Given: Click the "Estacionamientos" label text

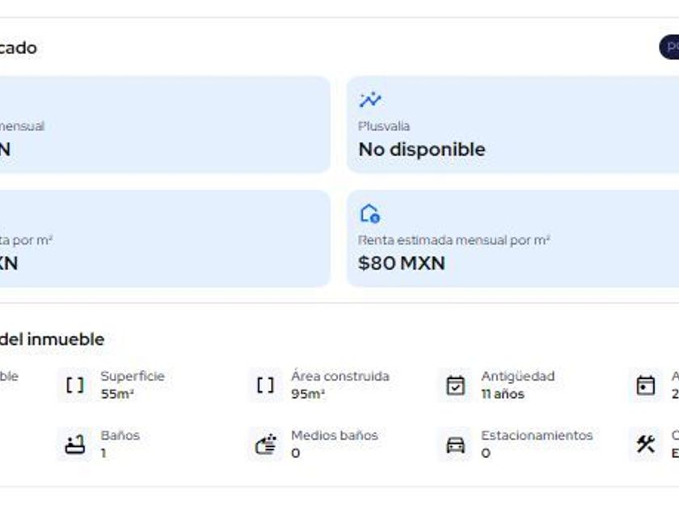Looking at the screenshot, I should (537, 435).
